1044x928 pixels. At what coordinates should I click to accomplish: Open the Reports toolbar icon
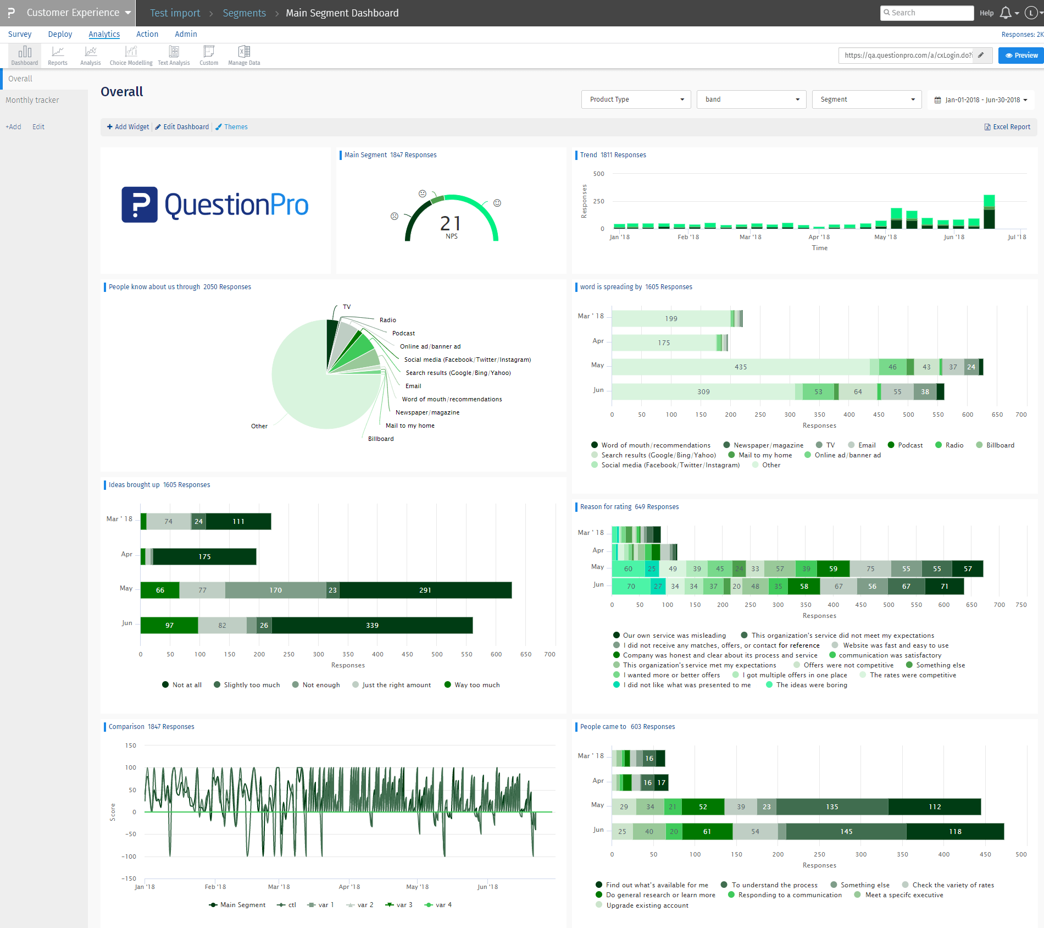[x=58, y=56]
